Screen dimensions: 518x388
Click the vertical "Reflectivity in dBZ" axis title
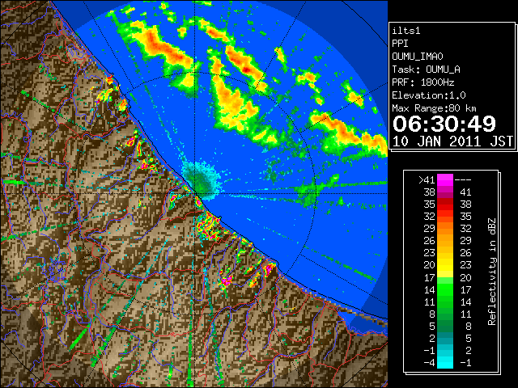coord(492,272)
